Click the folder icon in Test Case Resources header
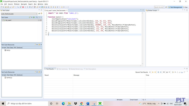 pyautogui.click(x=39, y=45)
